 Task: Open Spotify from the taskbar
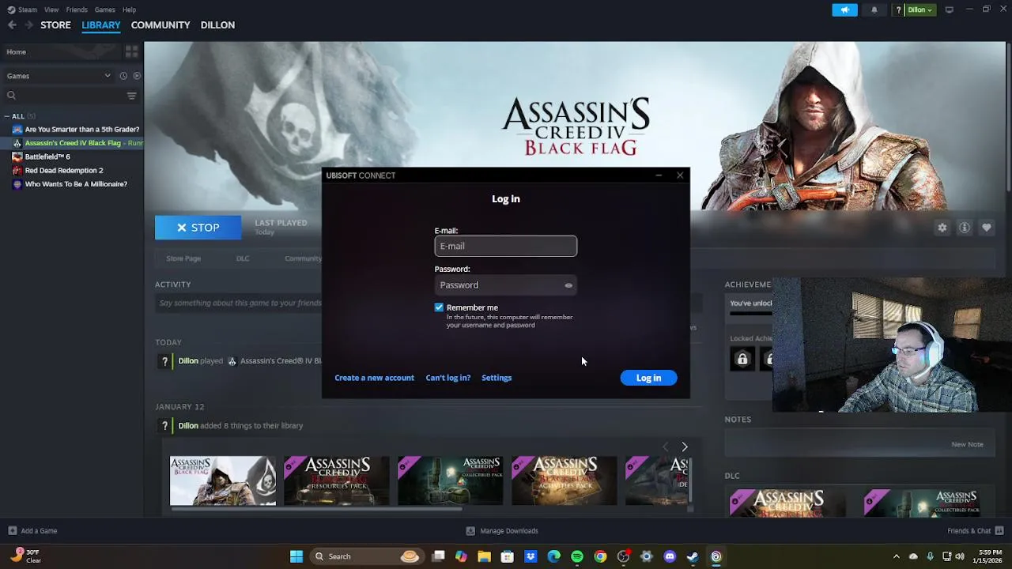577,556
